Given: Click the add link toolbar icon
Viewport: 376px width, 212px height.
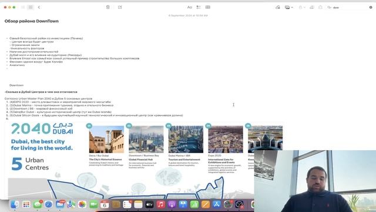Looking at the screenshot, I should (x=278, y=7).
